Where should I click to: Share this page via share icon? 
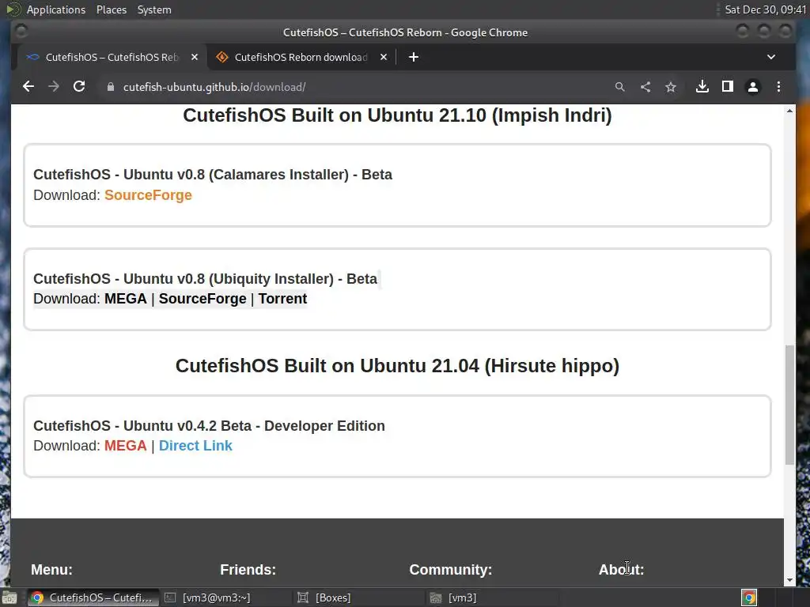coord(645,87)
